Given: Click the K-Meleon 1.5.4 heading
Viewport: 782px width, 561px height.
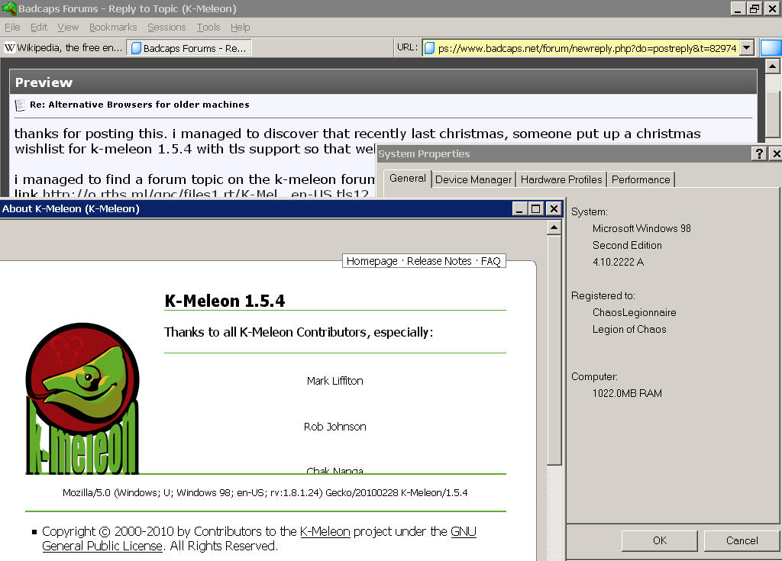Looking at the screenshot, I should [x=225, y=301].
